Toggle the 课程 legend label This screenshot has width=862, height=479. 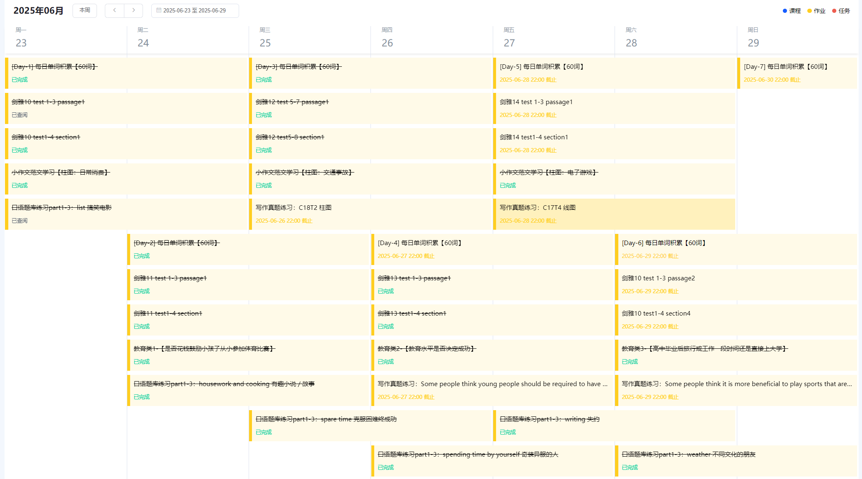(795, 11)
